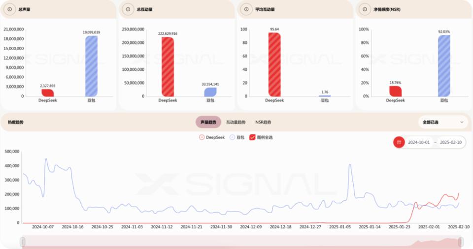This screenshot has height=249, width=473.
Task: Click the 2025-01-05 axis date label
Action: point(340,227)
